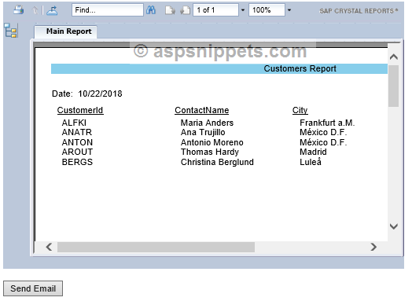Viewport: 412px width, 301px height.
Task: Click the Find text field
Action: [x=108, y=10]
